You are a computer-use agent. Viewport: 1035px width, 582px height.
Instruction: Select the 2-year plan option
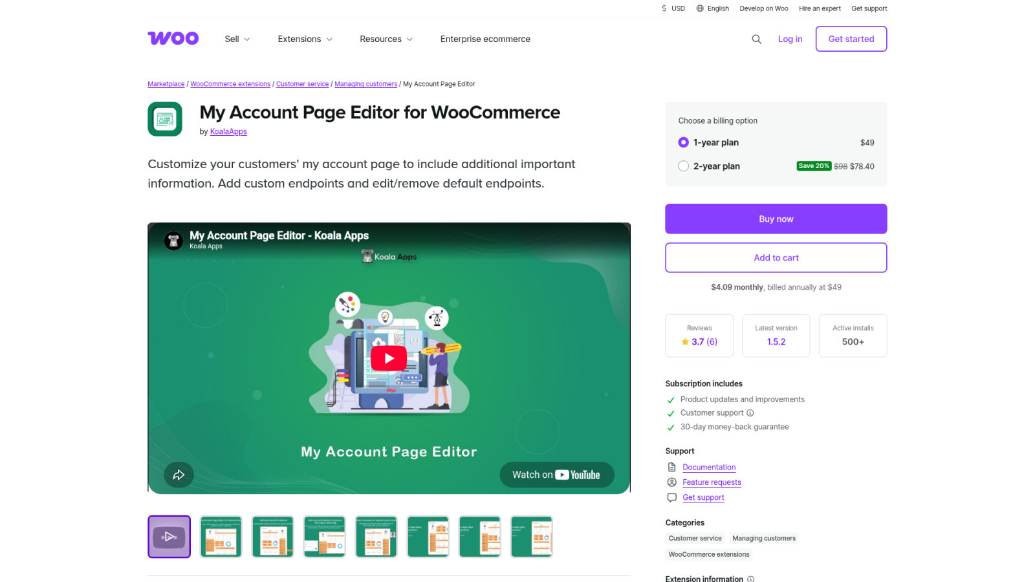[x=683, y=166]
